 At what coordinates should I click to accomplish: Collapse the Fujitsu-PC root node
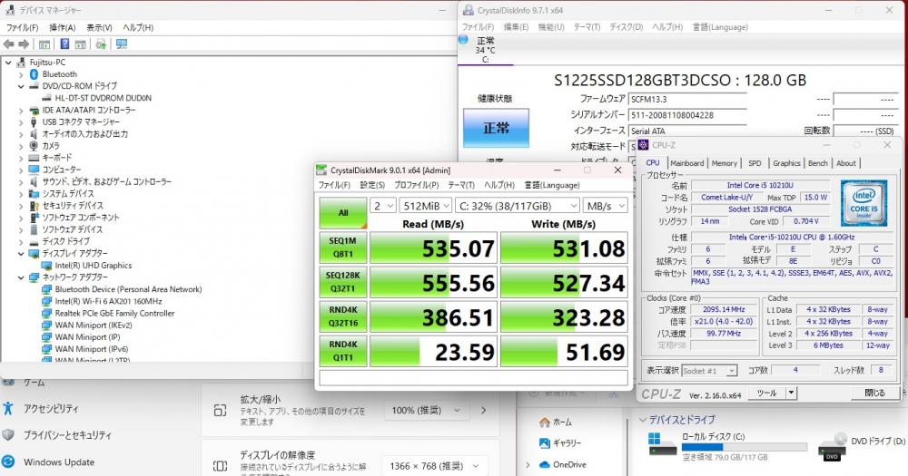pyautogui.click(x=8, y=62)
